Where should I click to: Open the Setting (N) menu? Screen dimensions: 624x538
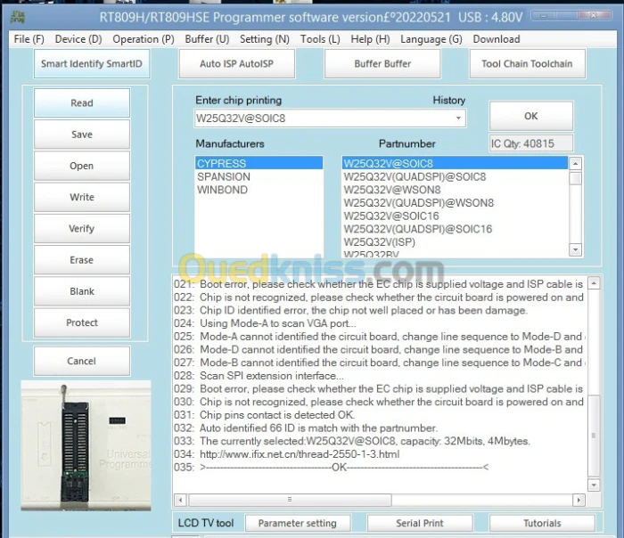coord(264,39)
